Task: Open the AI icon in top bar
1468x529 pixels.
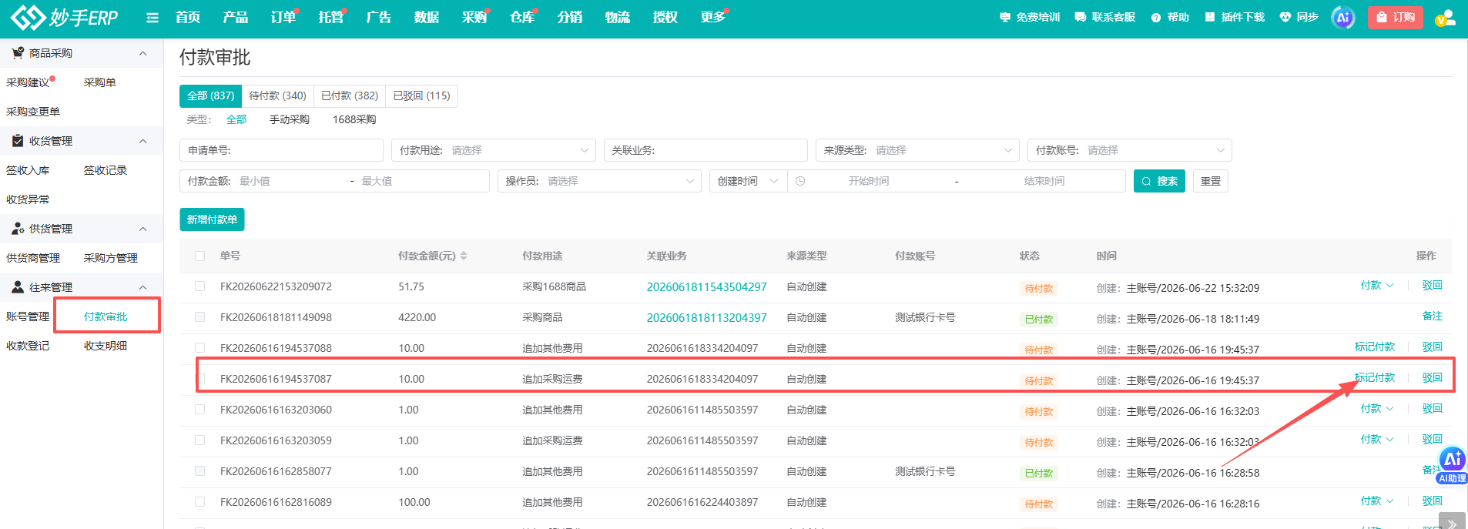Action: [x=1342, y=18]
